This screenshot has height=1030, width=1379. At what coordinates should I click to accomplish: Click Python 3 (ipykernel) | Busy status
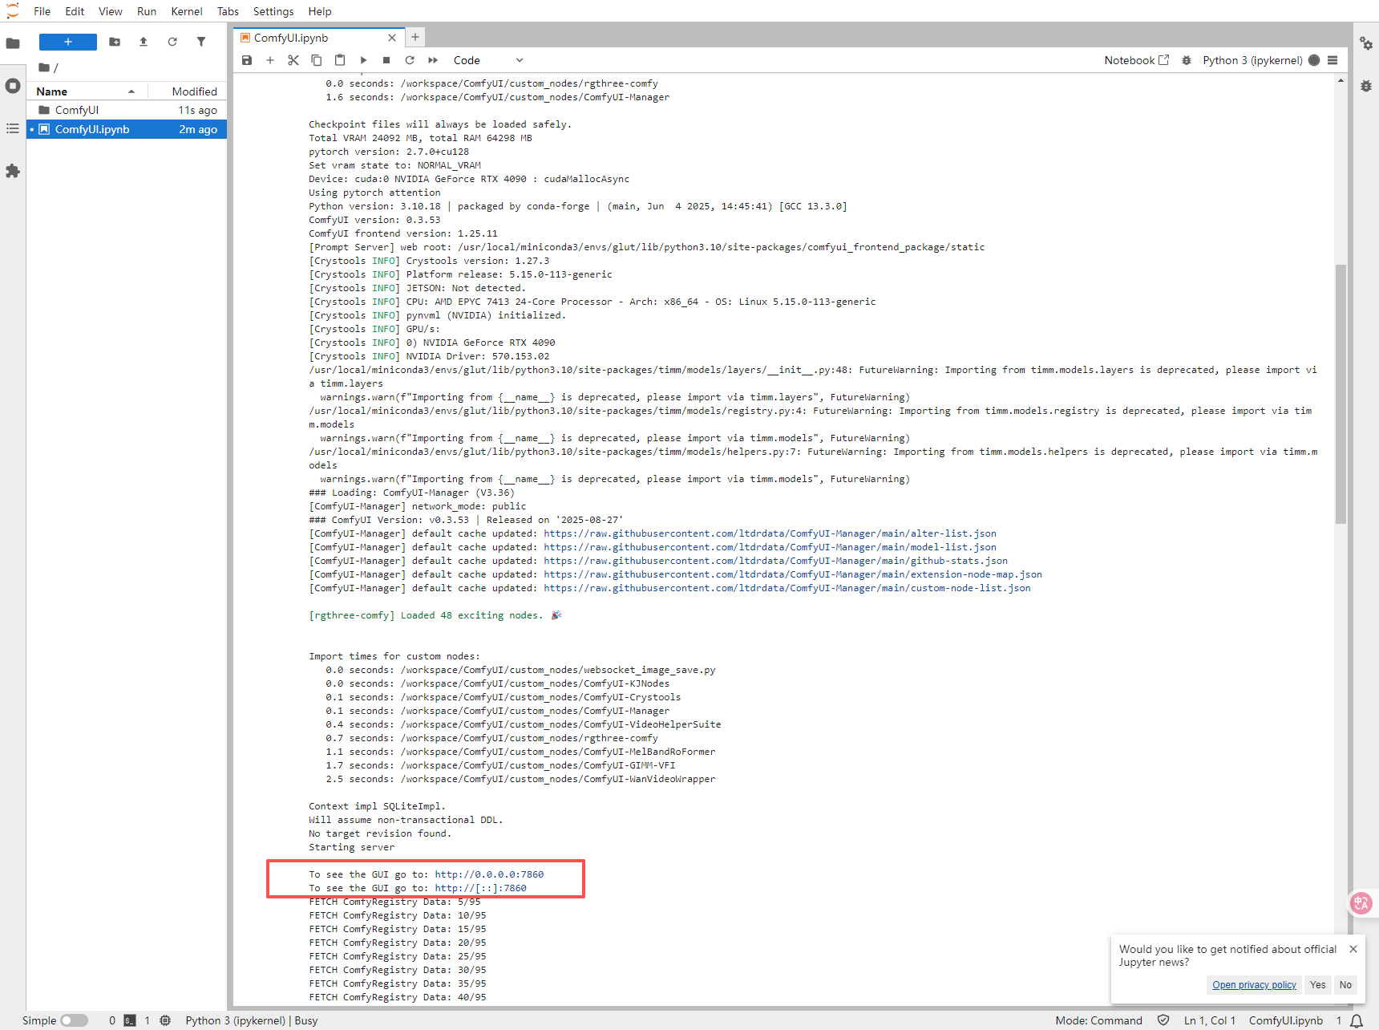click(x=252, y=1020)
